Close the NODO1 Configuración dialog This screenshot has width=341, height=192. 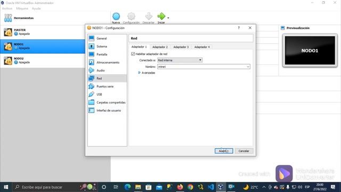(x=250, y=28)
